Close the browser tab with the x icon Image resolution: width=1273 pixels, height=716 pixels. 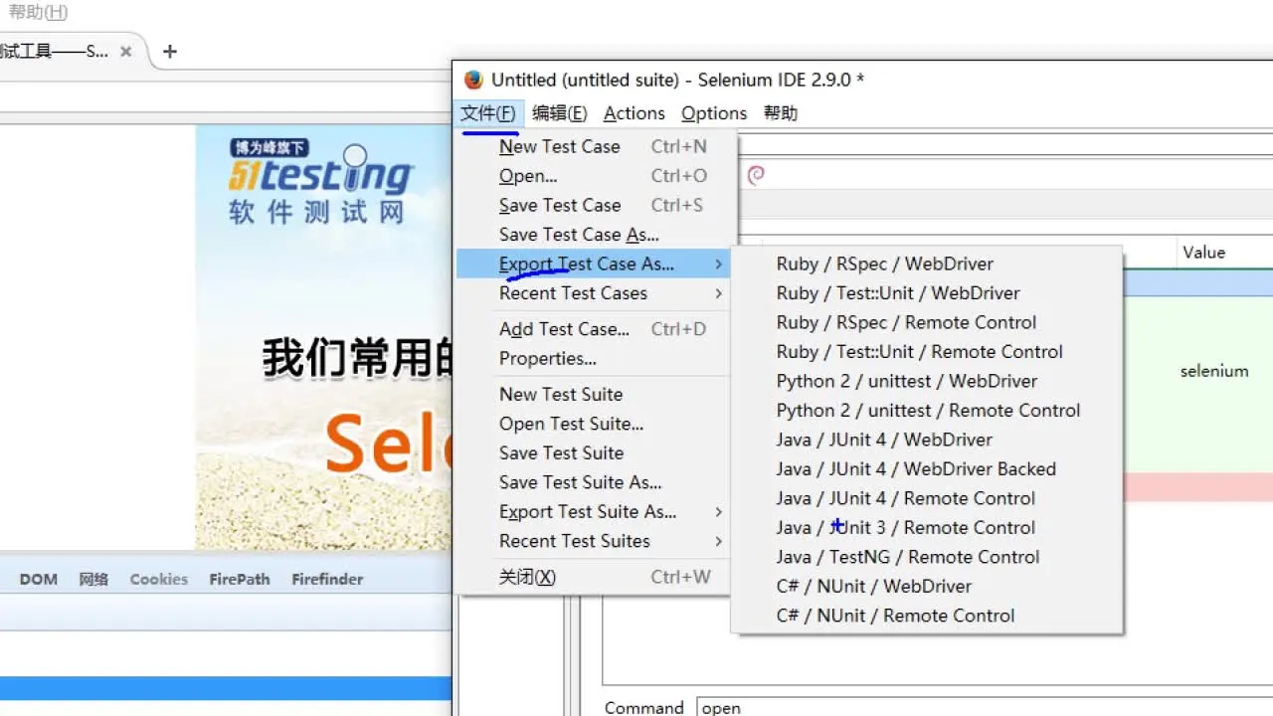tap(126, 52)
